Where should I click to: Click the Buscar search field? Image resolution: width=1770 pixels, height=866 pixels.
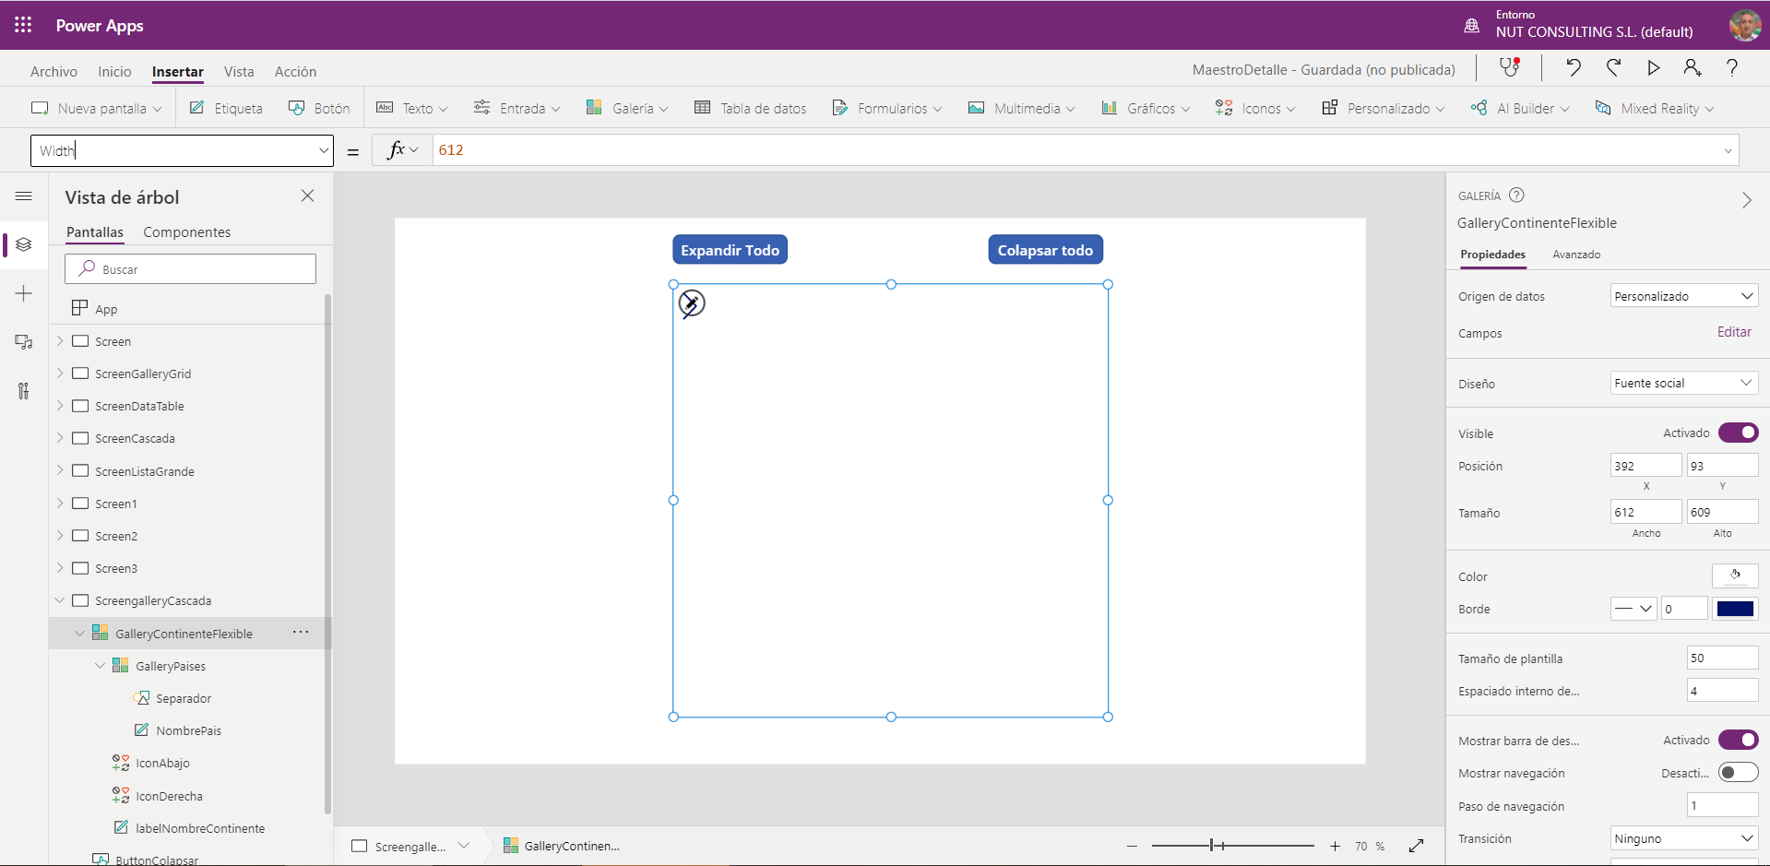coord(191,269)
